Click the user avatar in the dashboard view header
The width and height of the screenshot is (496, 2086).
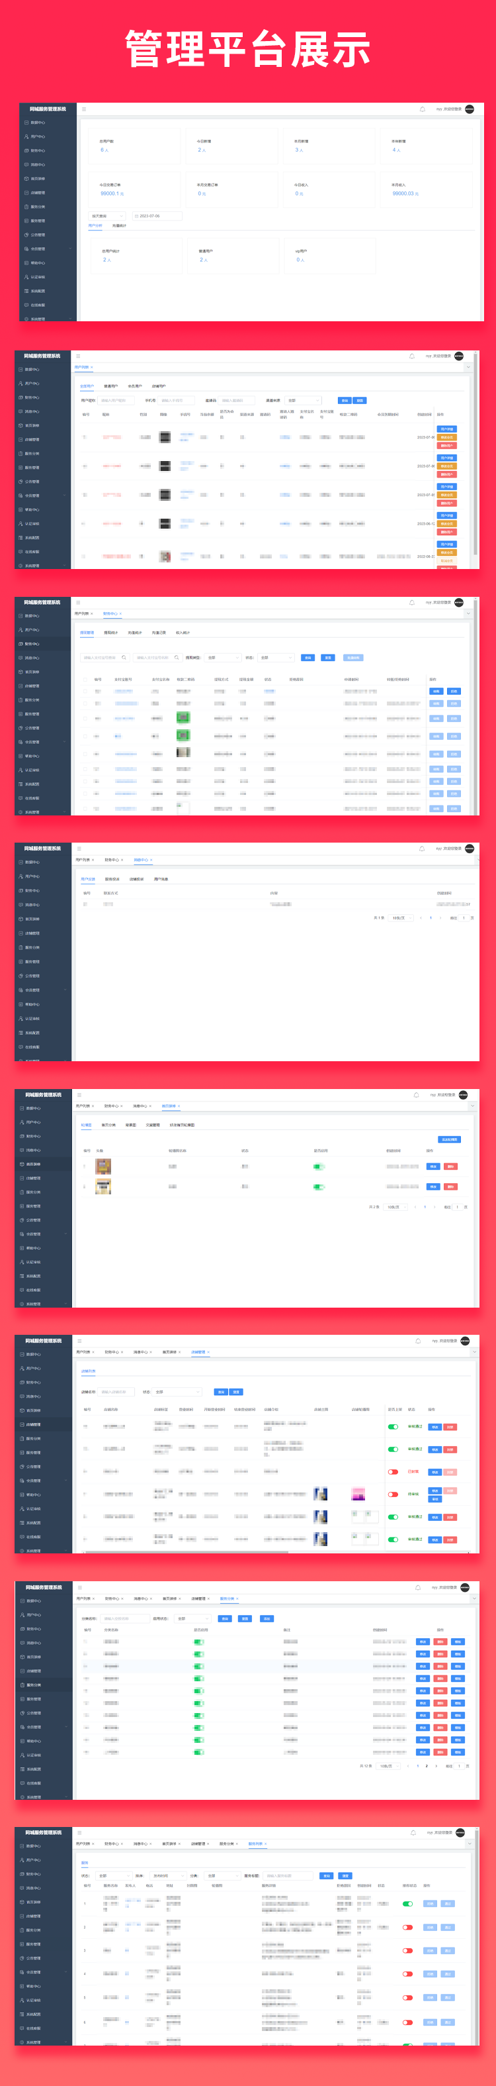click(470, 109)
